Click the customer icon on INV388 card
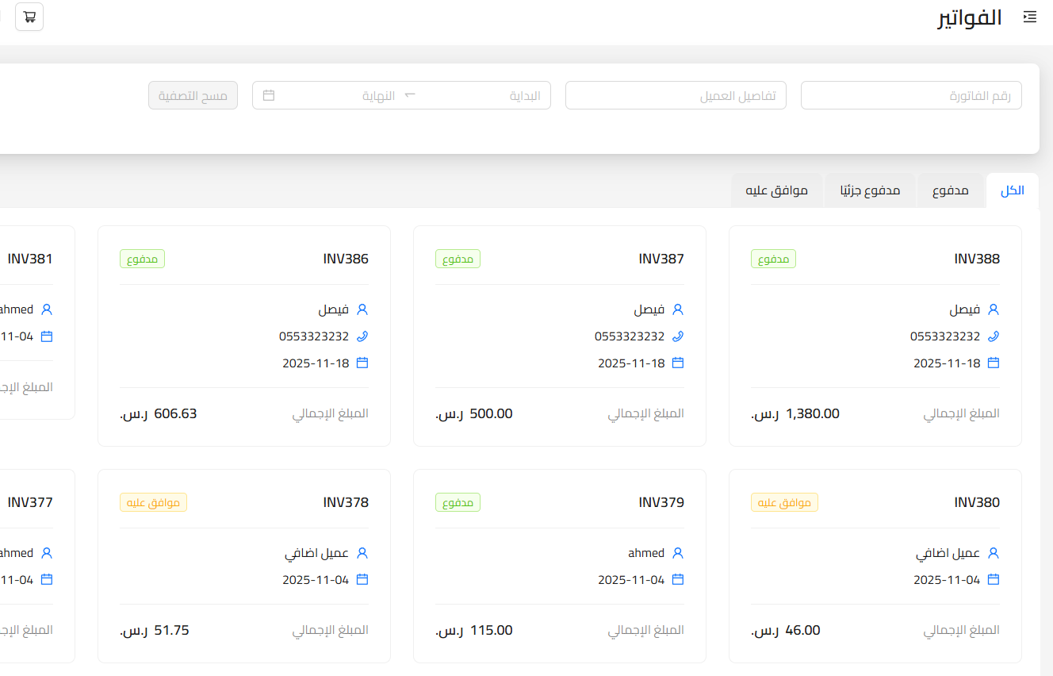 pos(994,309)
